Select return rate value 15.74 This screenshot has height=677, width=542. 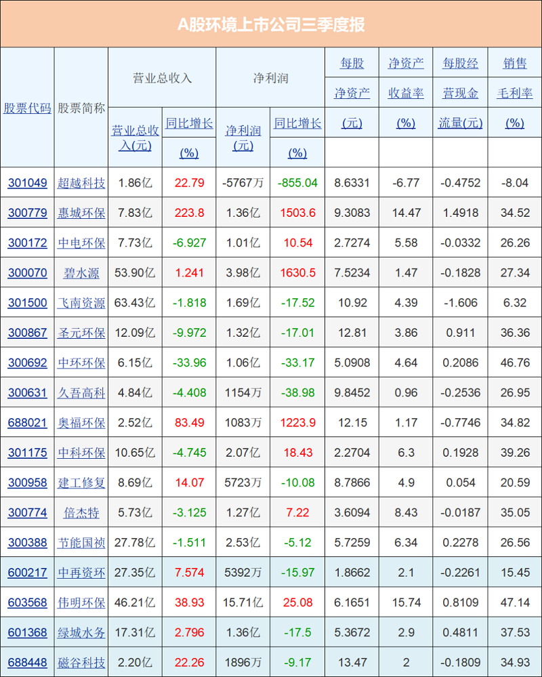(x=406, y=602)
